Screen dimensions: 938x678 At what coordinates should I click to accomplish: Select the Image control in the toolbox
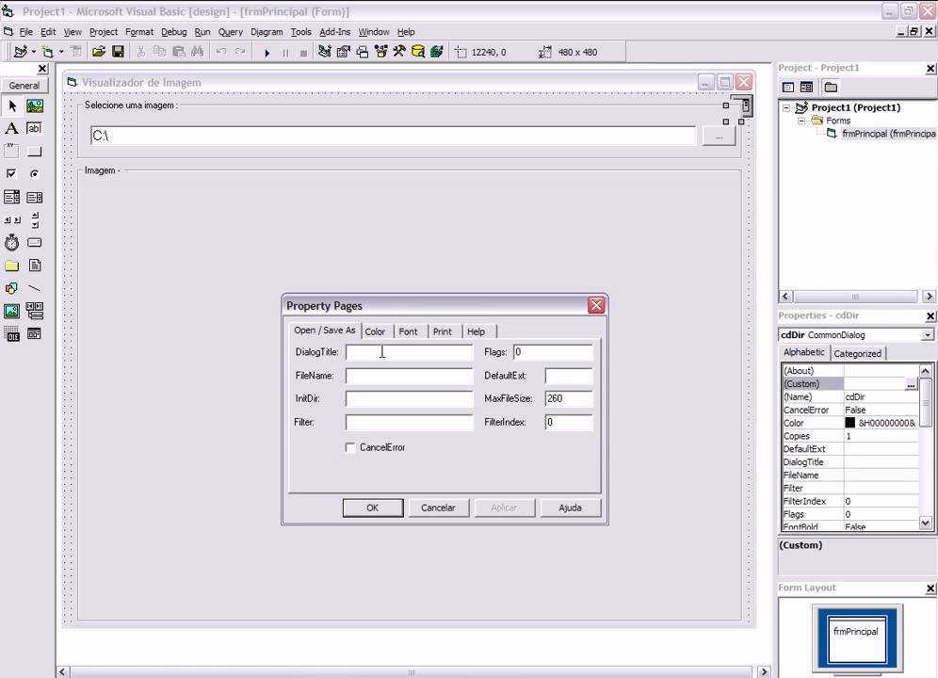12,311
